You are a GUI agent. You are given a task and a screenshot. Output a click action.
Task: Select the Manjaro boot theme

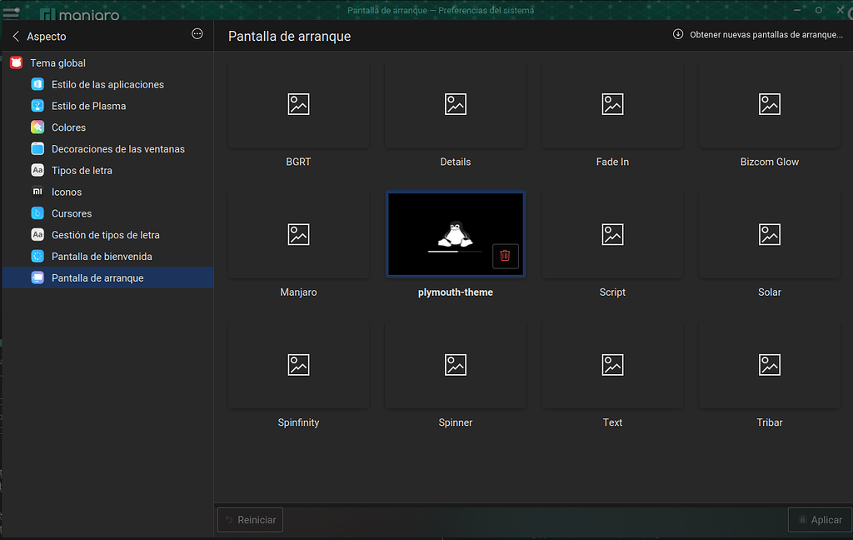point(298,234)
